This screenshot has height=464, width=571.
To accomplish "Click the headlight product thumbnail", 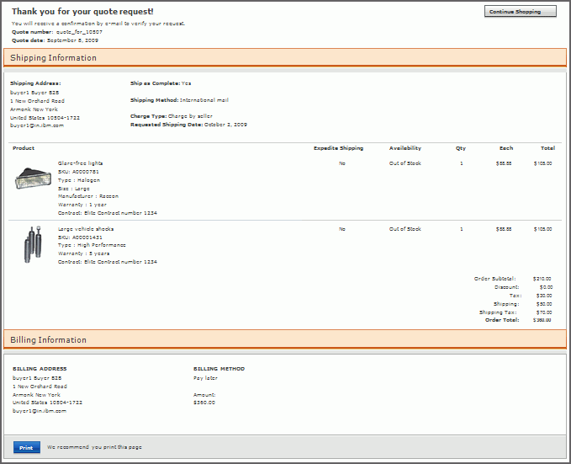I will tap(33, 178).
